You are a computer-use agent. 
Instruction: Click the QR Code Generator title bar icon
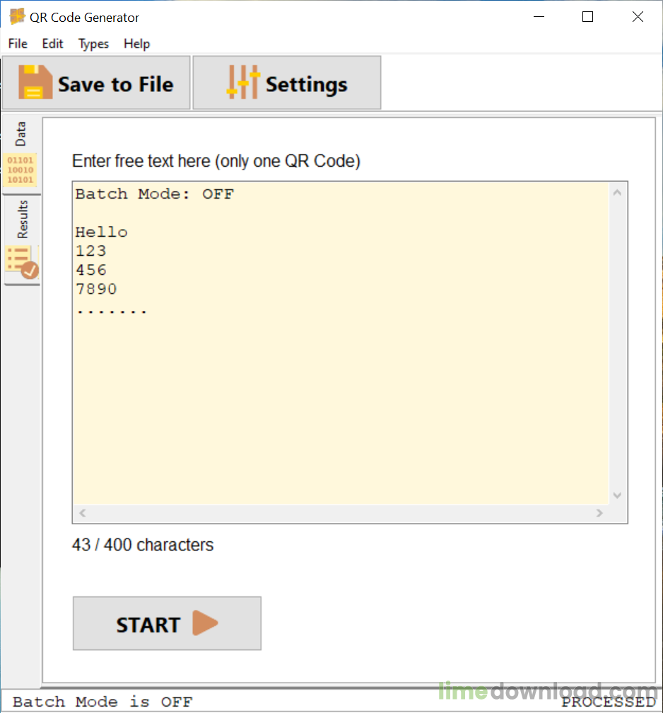[x=16, y=16]
